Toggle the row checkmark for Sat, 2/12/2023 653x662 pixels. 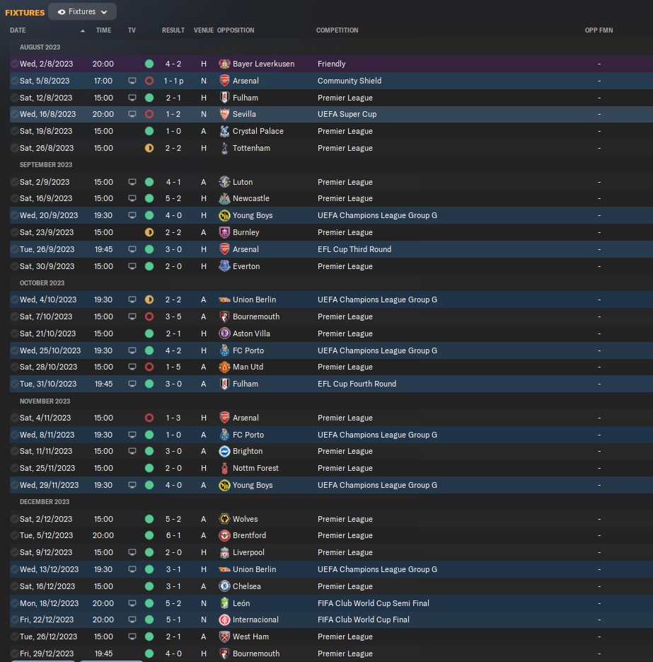click(x=14, y=519)
